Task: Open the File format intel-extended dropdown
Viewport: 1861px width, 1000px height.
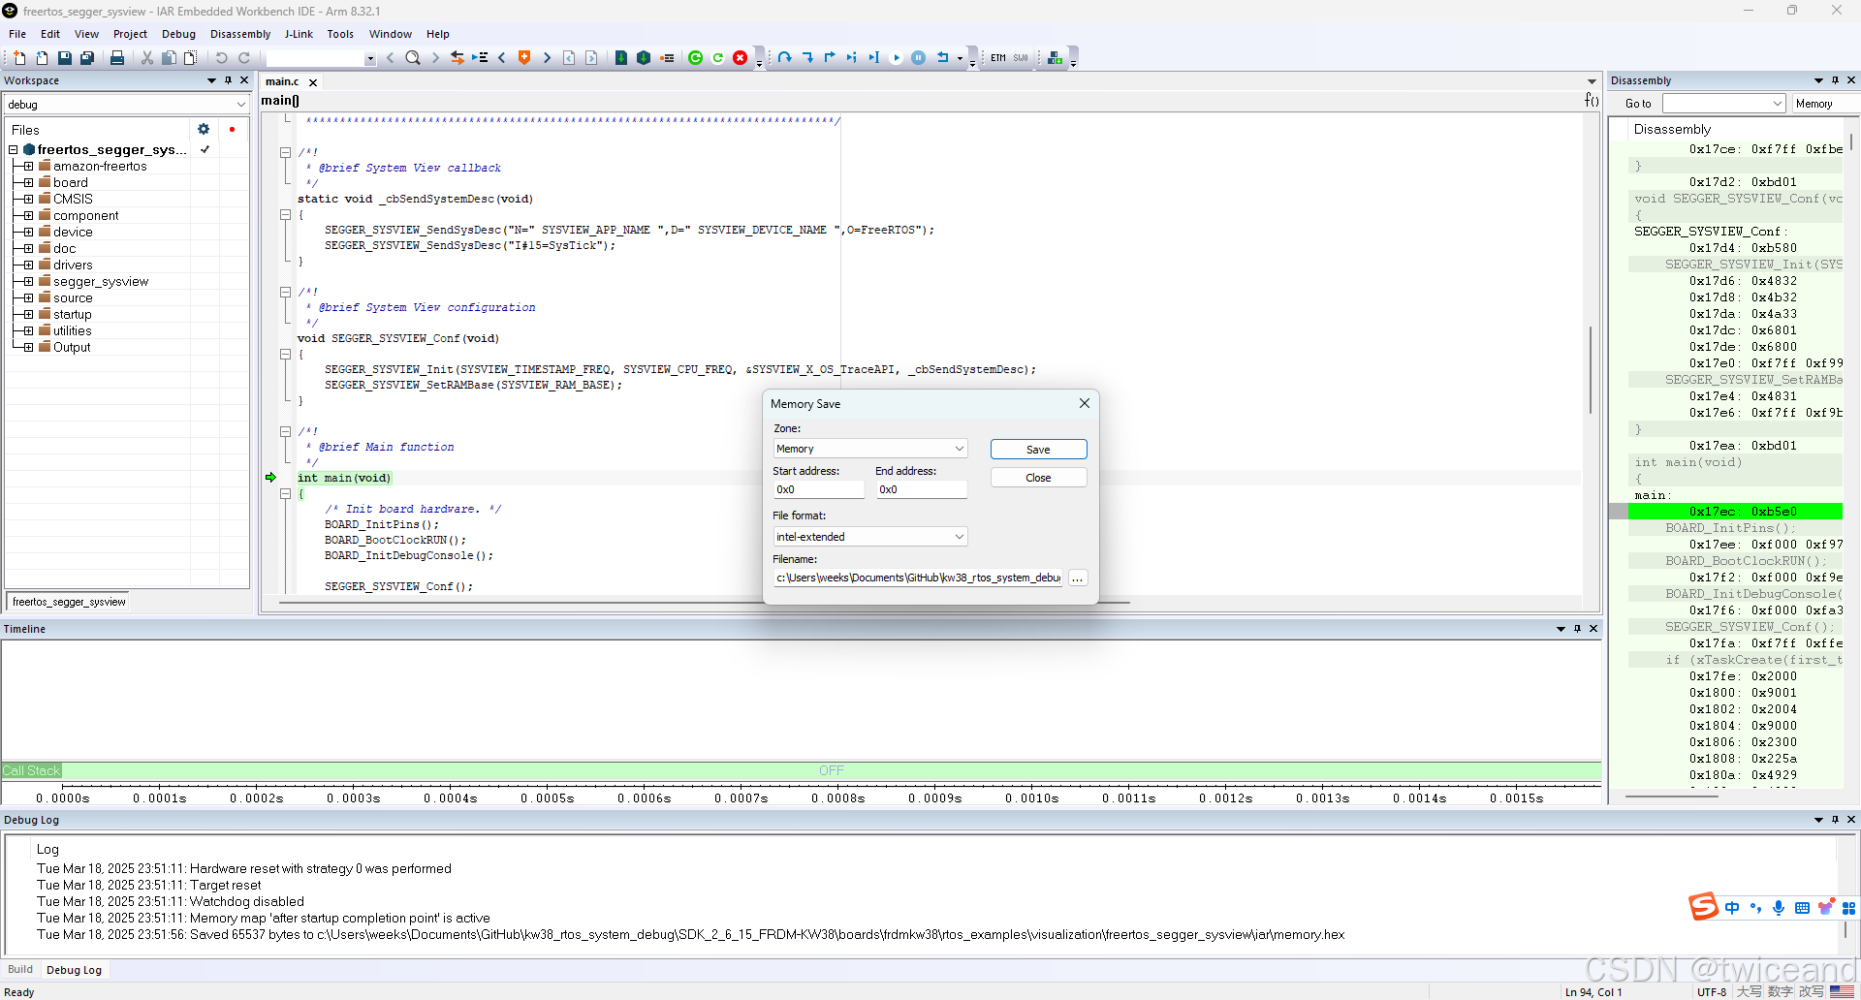Action: click(870, 537)
